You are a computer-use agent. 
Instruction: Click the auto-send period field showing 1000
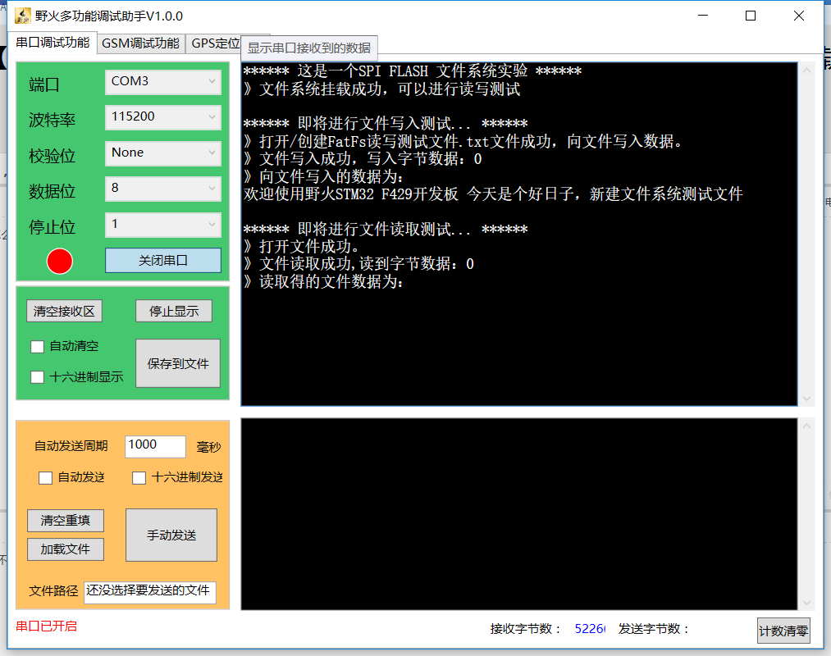[x=155, y=446]
